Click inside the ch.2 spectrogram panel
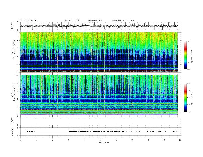Image resolution: width=203 pixels, height=157 pixels. (x=99, y=95)
